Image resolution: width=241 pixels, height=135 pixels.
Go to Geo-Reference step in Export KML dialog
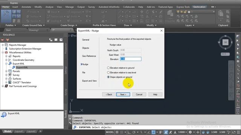(x=89, y=56)
